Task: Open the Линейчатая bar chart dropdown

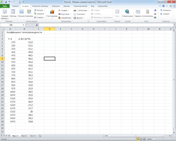Action: pyautogui.click(x=65, y=18)
